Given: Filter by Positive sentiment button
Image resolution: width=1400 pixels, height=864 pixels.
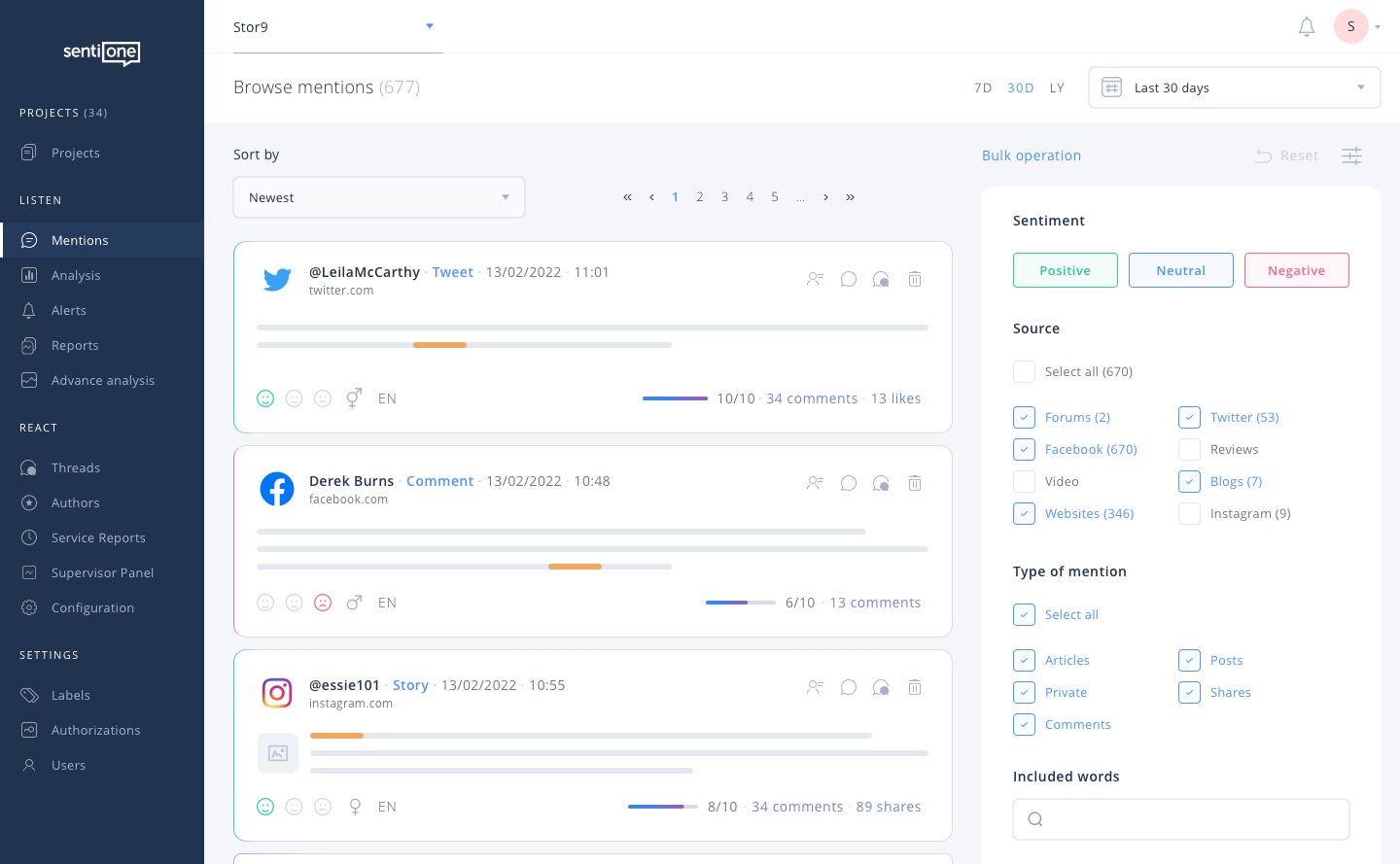Looking at the screenshot, I should click(1065, 270).
